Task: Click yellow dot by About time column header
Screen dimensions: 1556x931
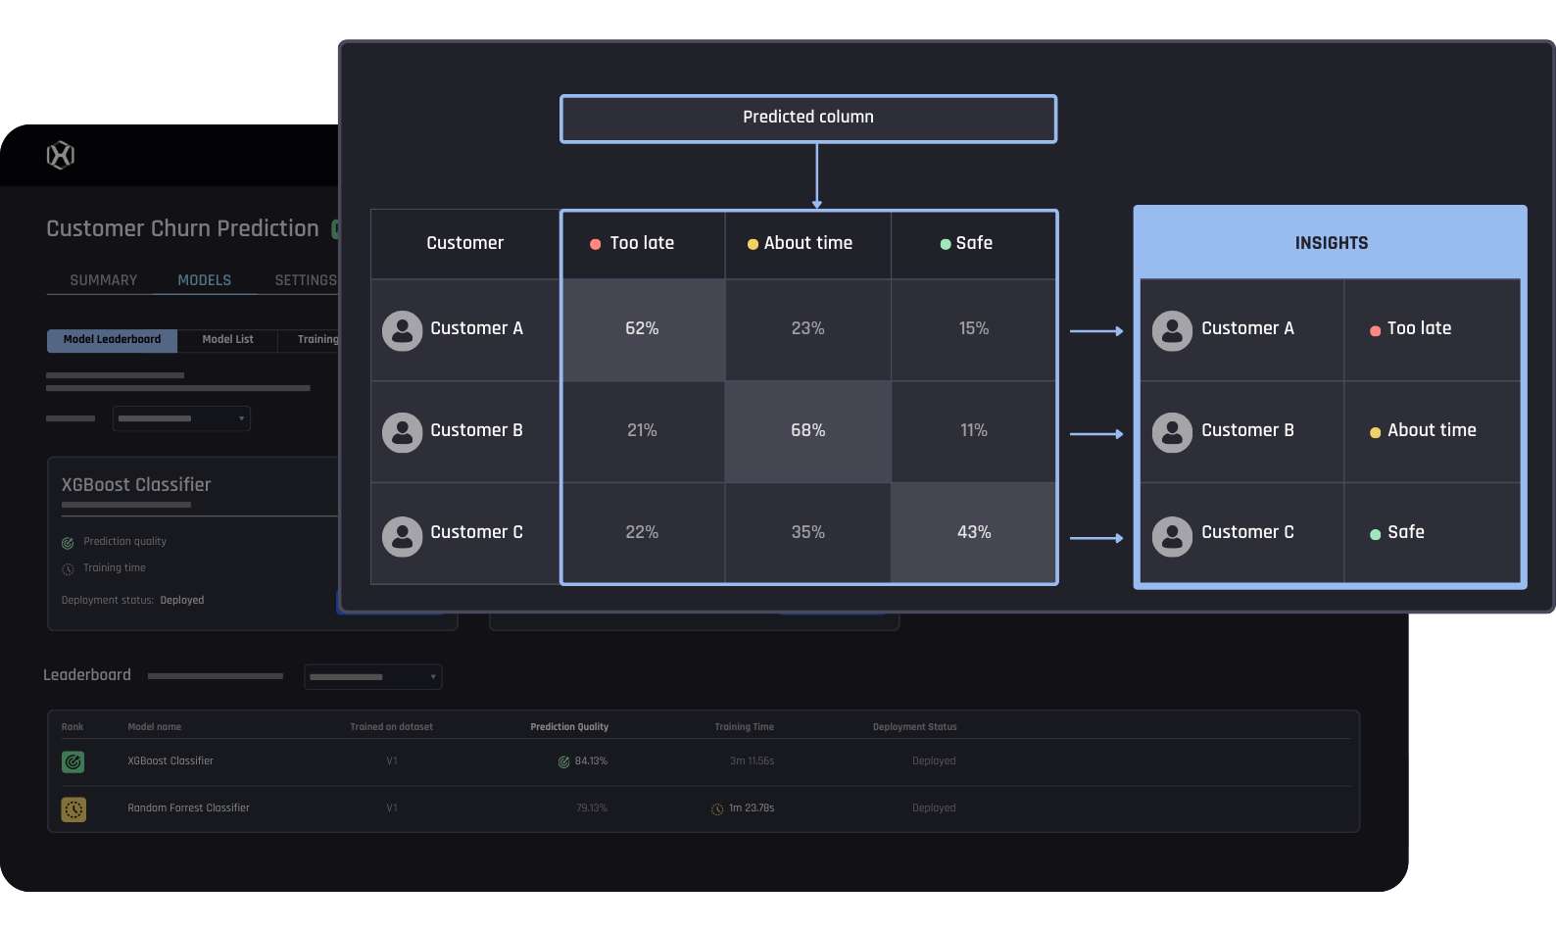Action: click(753, 244)
